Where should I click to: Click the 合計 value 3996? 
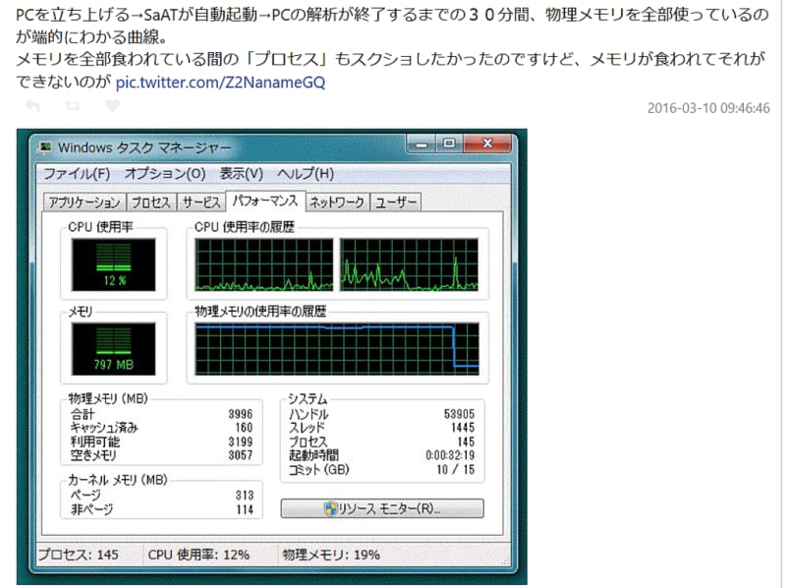(x=241, y=414)
